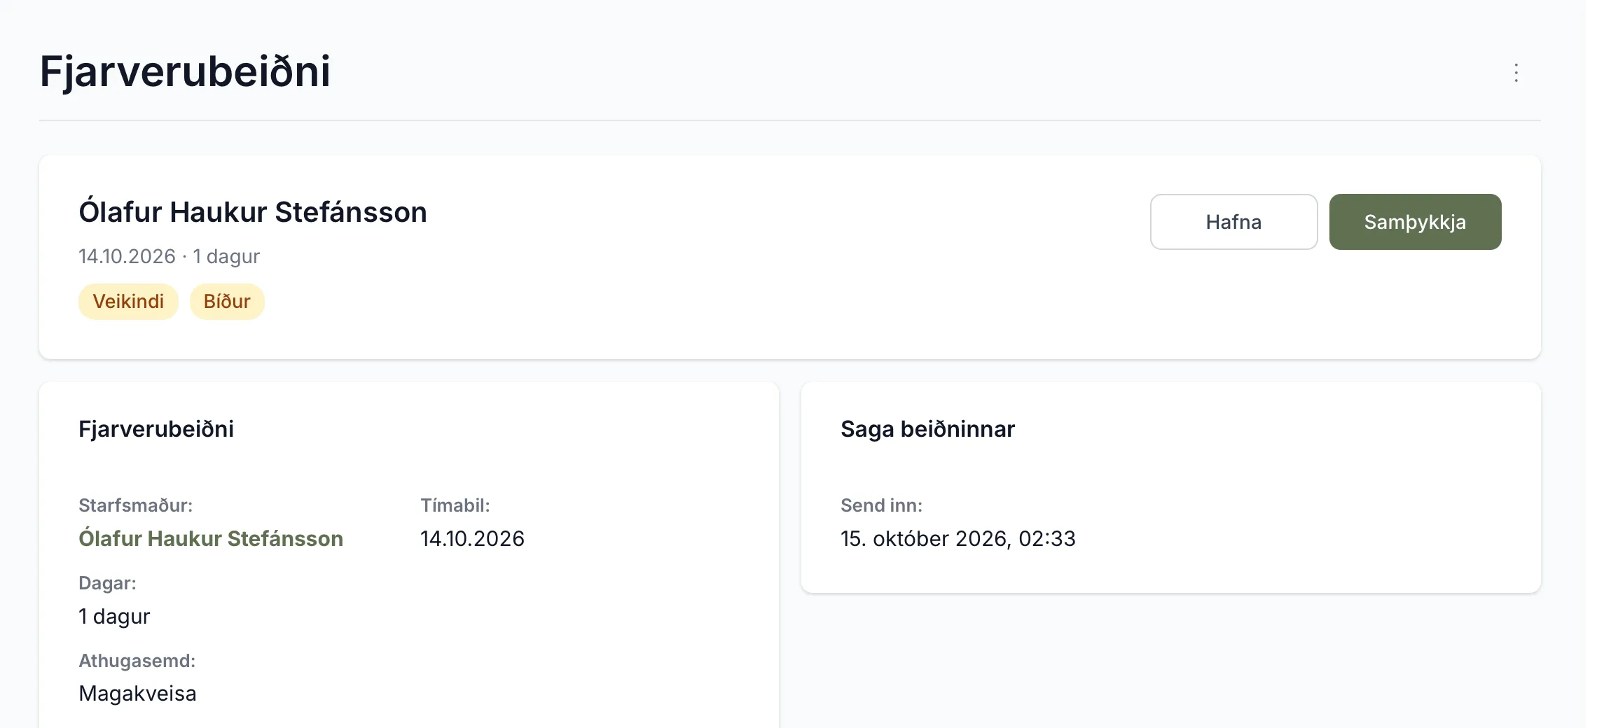Image resolution: width=1597 pixels, height=728 pixels.
Task: Open employee link Ólafur Haukur Stefánsson
Action: pyautogui.click(x=211, y=538)
